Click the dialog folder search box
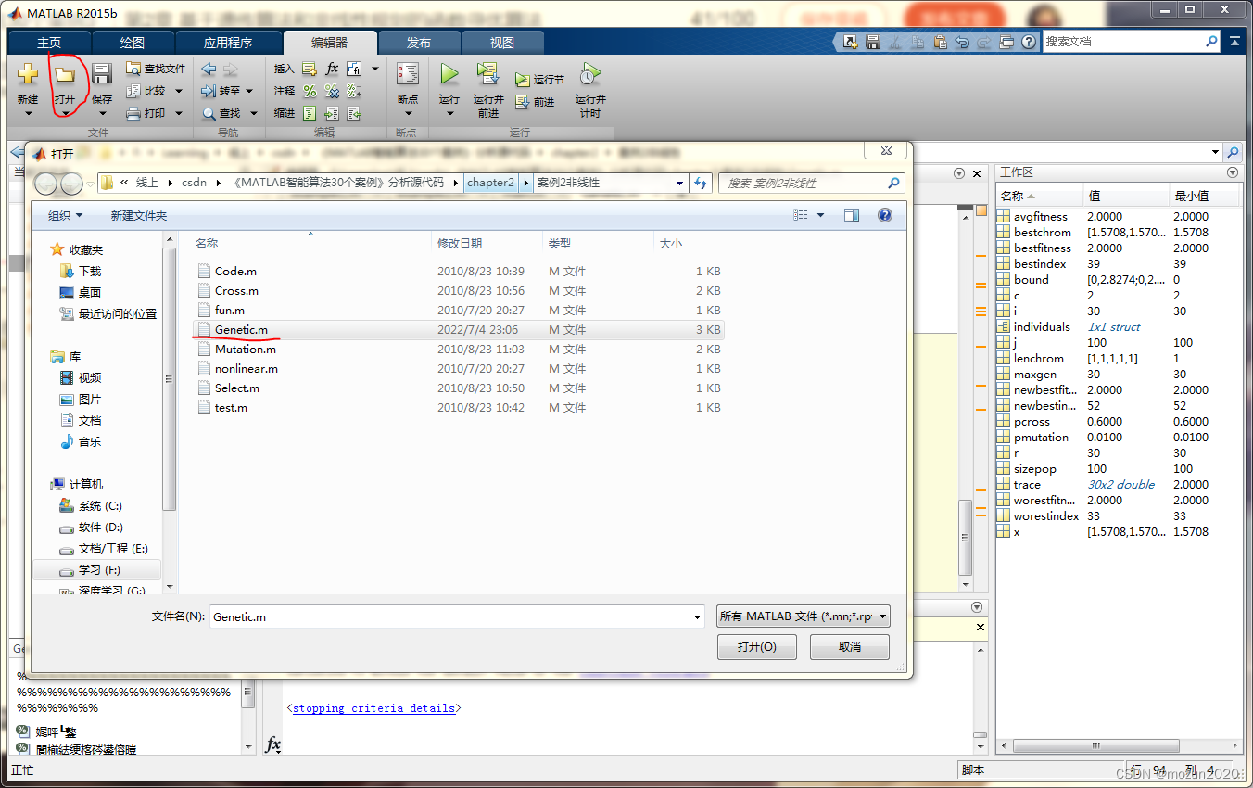1253x788 pixels. click(x=811, y=183)
